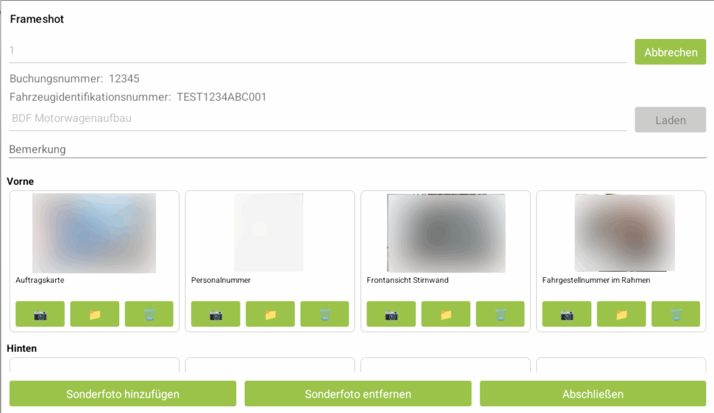Remove Frontansicht Stirnwand photo via trash
Viewport: 714px width, 413px height.
501,314
